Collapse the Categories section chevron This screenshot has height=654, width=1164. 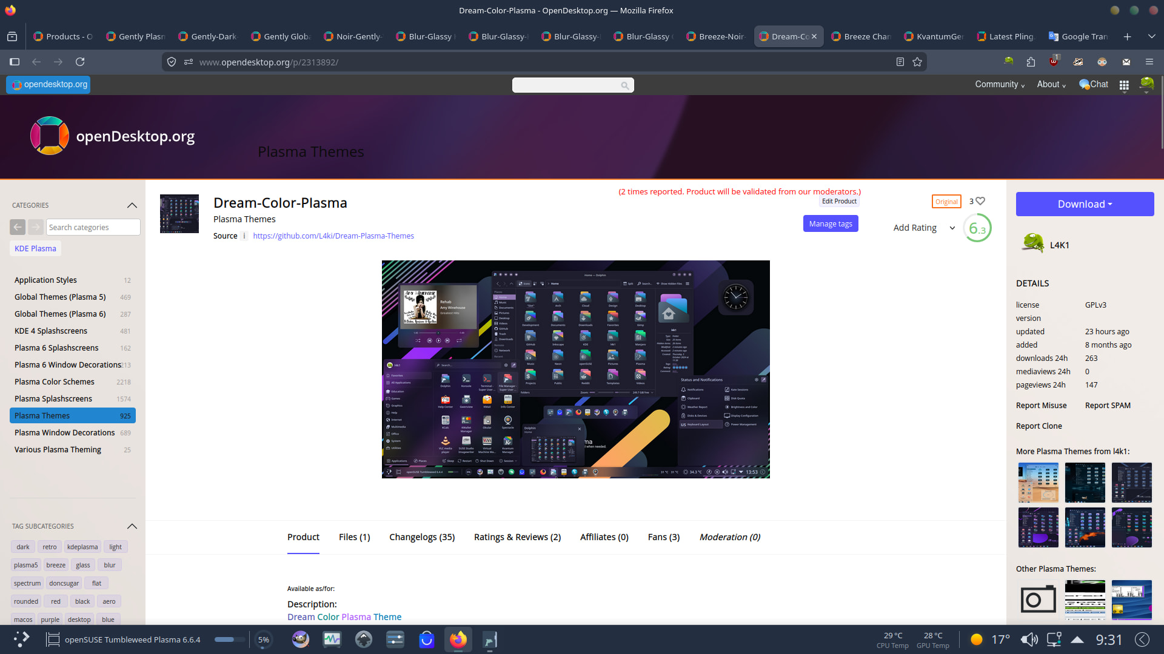[132, 205]
